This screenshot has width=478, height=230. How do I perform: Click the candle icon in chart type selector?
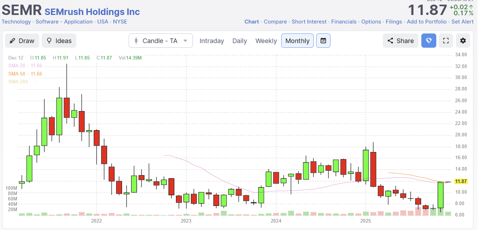click(136, 41)
